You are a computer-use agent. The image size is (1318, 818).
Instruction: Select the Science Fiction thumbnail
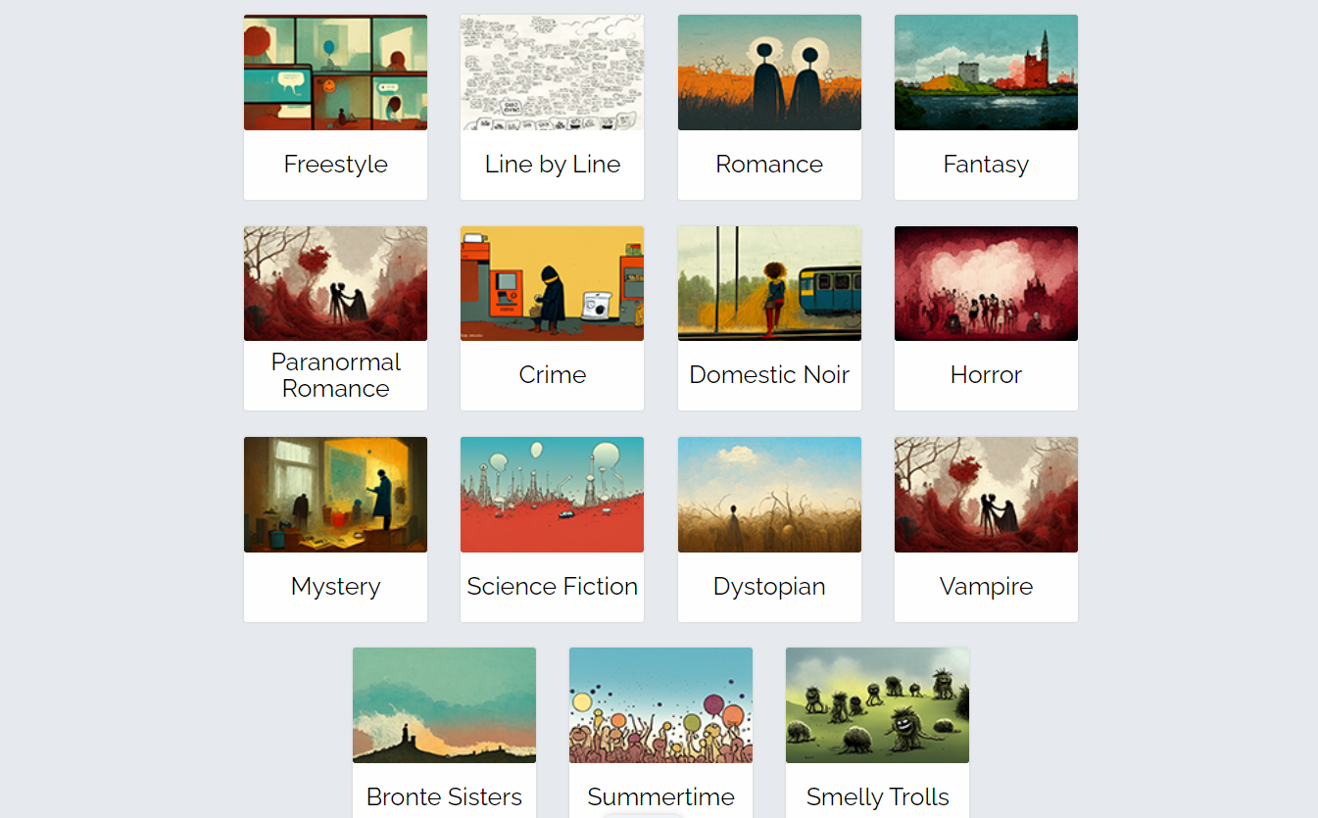[552, 495]
